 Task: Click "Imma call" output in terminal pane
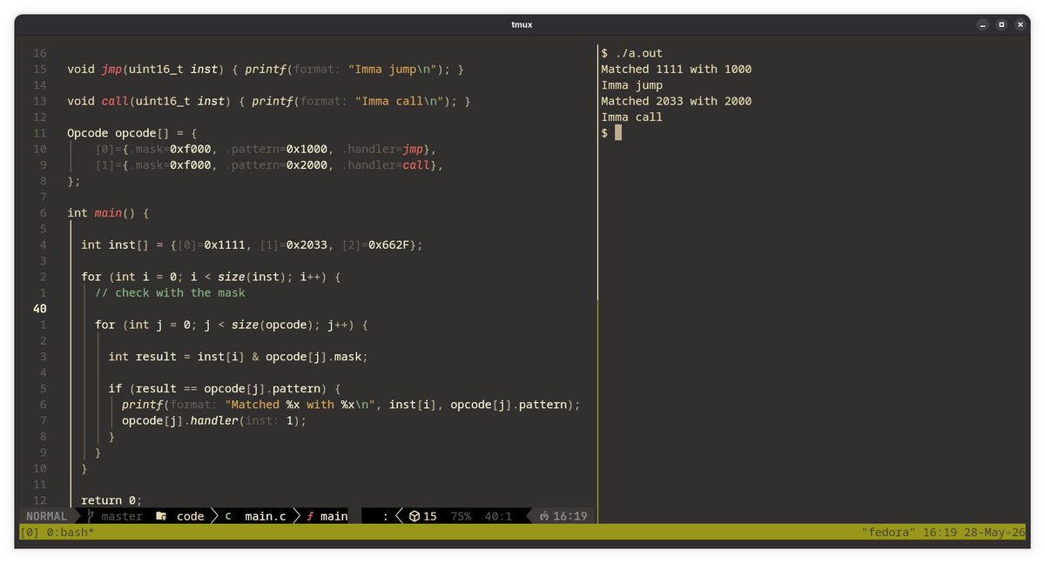pyautogui.click(x=632, y=117)
